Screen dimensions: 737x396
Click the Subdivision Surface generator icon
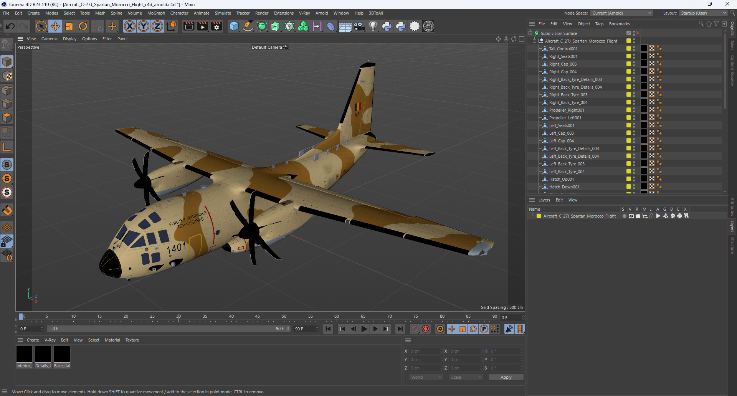[x=262, y=26]
